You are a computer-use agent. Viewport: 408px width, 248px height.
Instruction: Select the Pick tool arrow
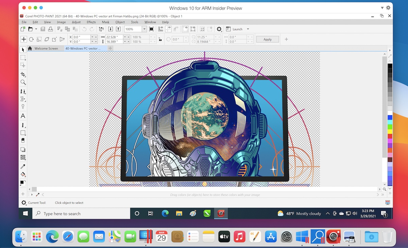click(x=23, y=50)
